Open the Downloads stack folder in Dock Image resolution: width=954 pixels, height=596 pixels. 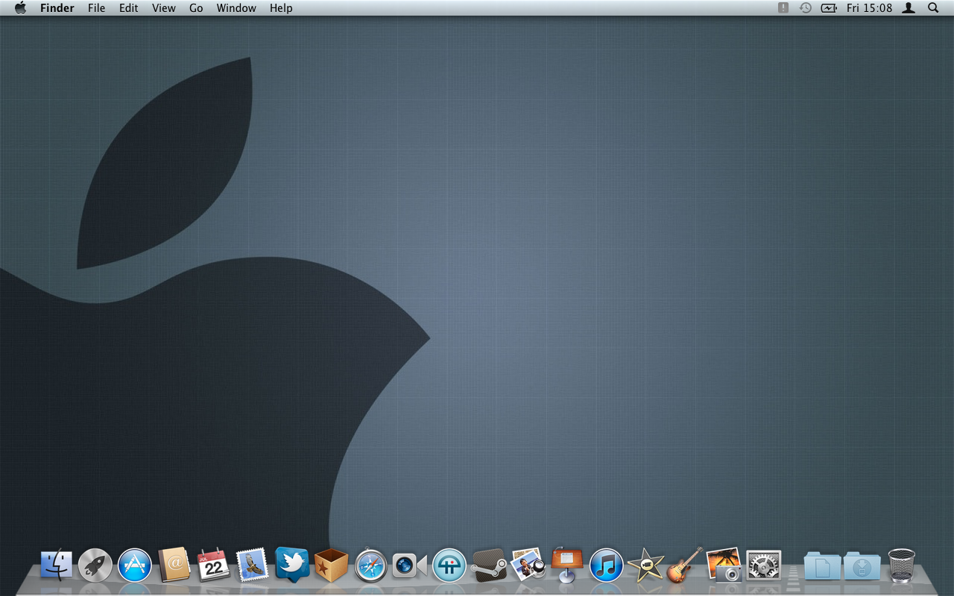pyautogui.click(x=862, y=566)
